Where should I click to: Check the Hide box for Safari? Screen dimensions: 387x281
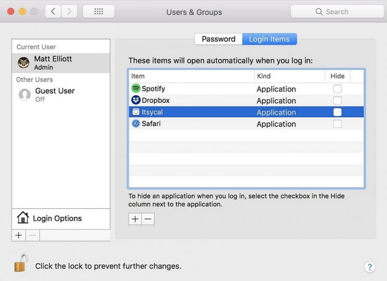(338, 124)
